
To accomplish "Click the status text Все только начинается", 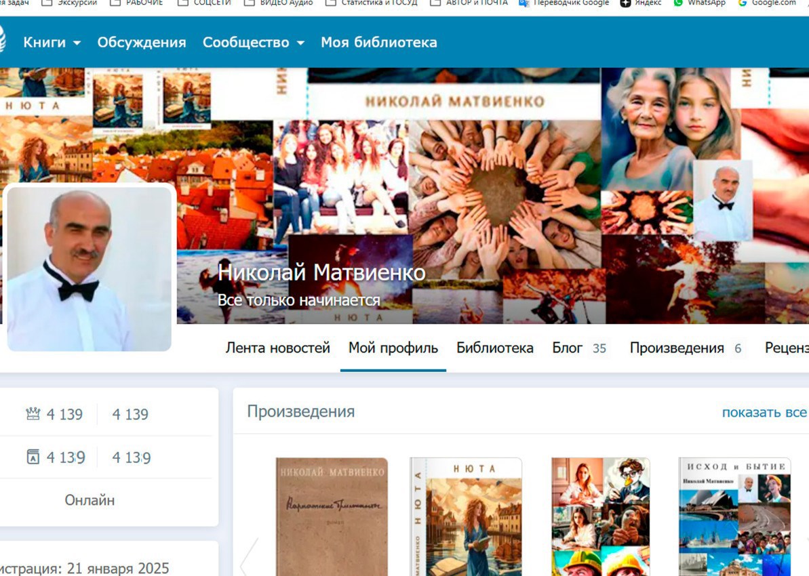I will (x=299, y=300).
